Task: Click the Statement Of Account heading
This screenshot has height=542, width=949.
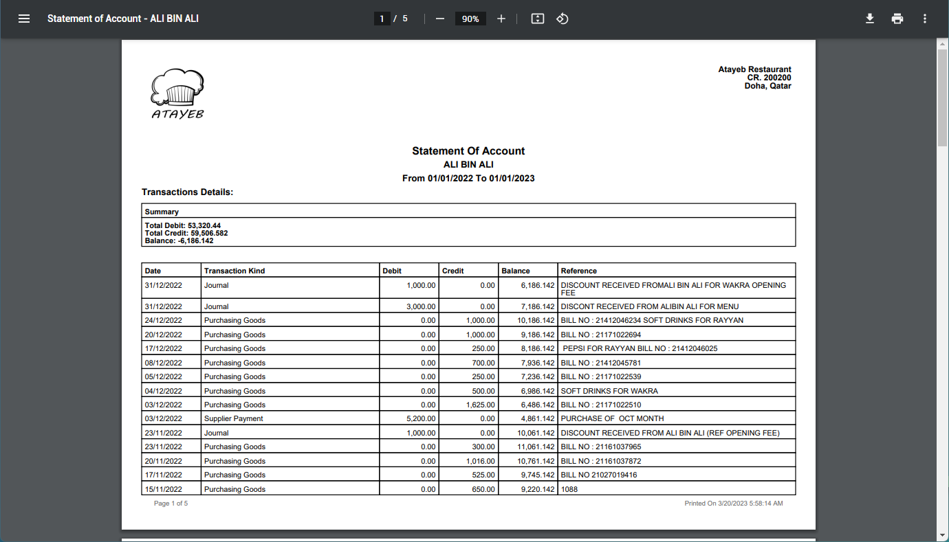Action: point(468,151)
